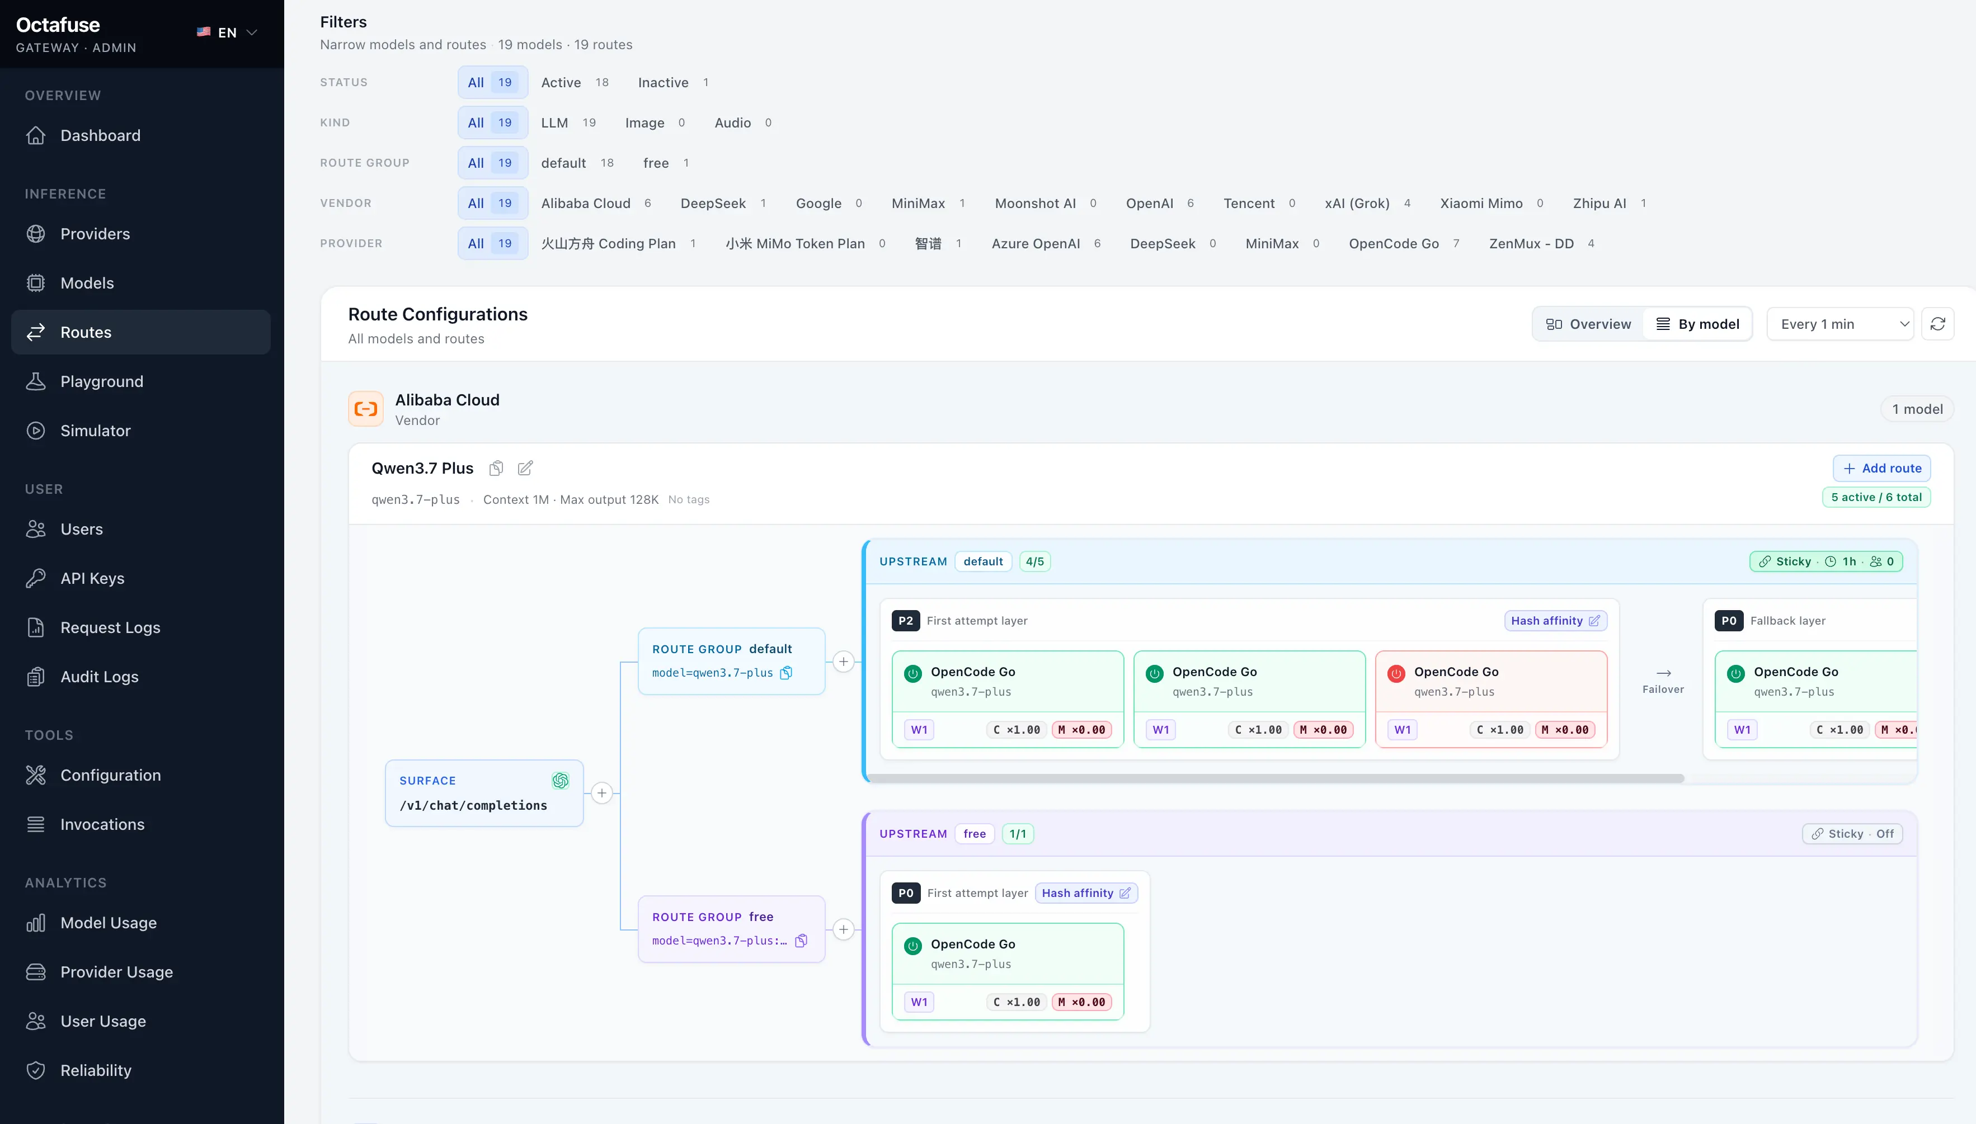Screen dimensions: 1976x1124
Task: Toggle the Sticky Off setting for free upstream
Action: 1852,834
